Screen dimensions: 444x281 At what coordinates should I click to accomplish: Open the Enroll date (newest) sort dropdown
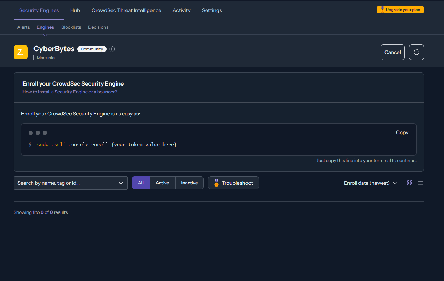[x=370, y=183]
